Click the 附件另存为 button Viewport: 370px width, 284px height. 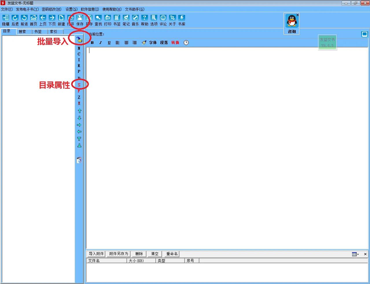tap(119, 254)
